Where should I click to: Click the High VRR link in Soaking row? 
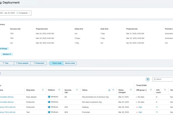pos(140,107)
